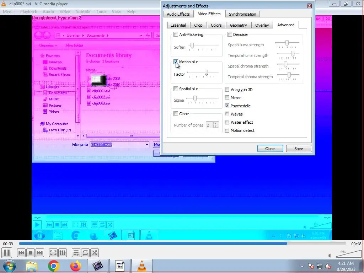Open the muted volume tray icon
Screen dimensions: 364x273
coord(328,266)
